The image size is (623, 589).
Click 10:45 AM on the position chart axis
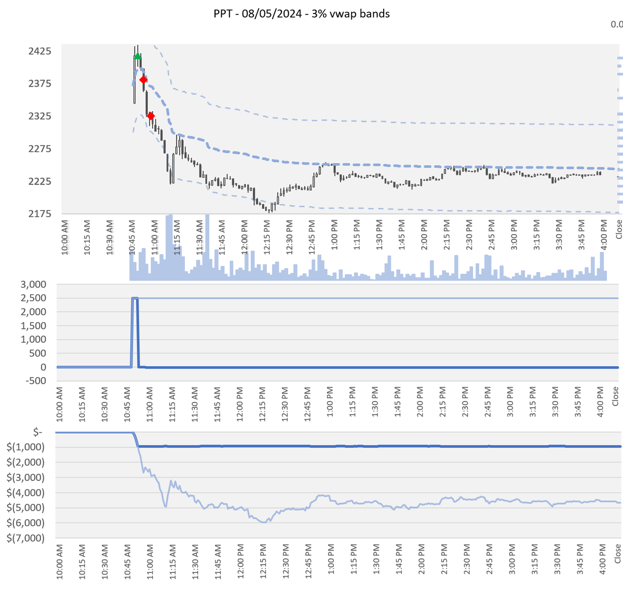coord(127,404)
